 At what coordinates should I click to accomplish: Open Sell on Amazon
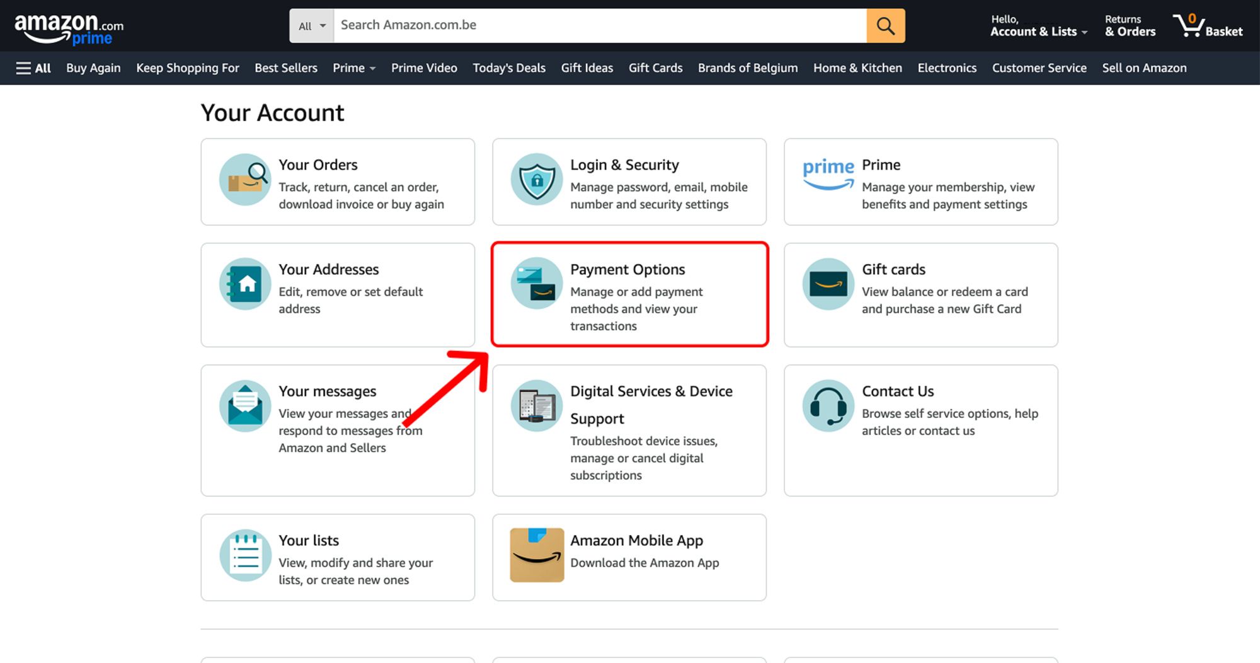(x=1144, y=68)
